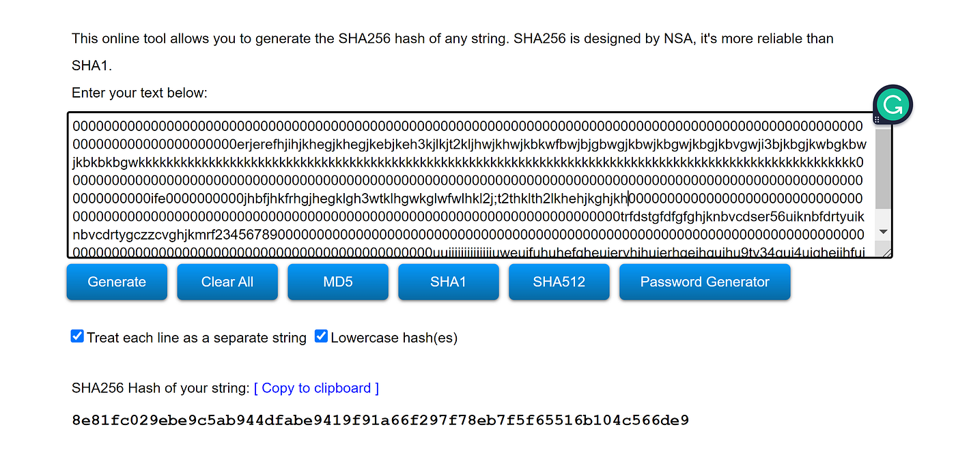Generate an MD5 hash
The height and width of the screenshot is (468, 956).
[337, 282]
